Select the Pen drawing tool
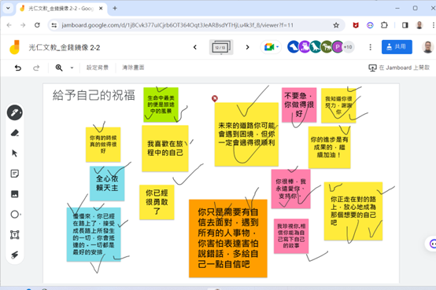Screen dimensions: 436x290 pos(15,113)
